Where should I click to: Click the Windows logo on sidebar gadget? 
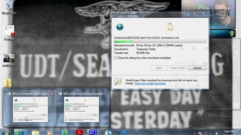pos(232,33)
